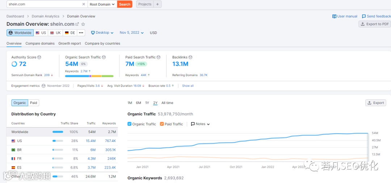
Task: Click Send feedback link
Action: 376,16
